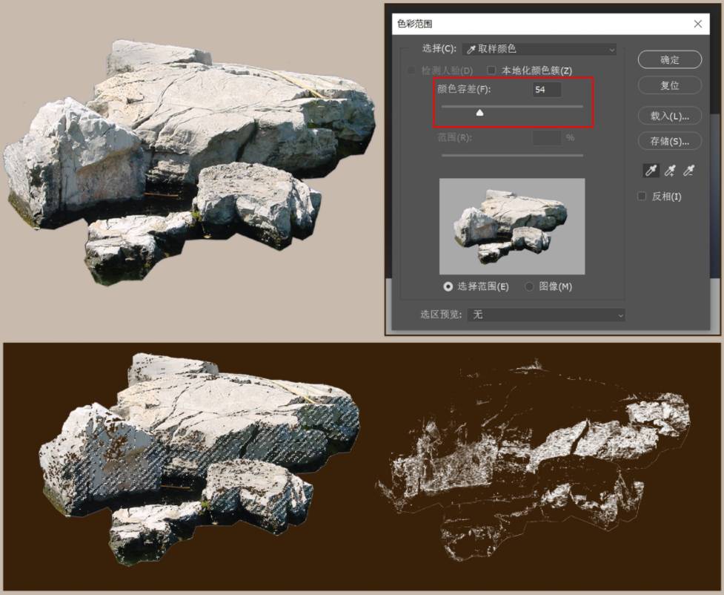The image size is (724, 595).
Task: Close the 色彩范围 dialog
Action: coord(697,24)
